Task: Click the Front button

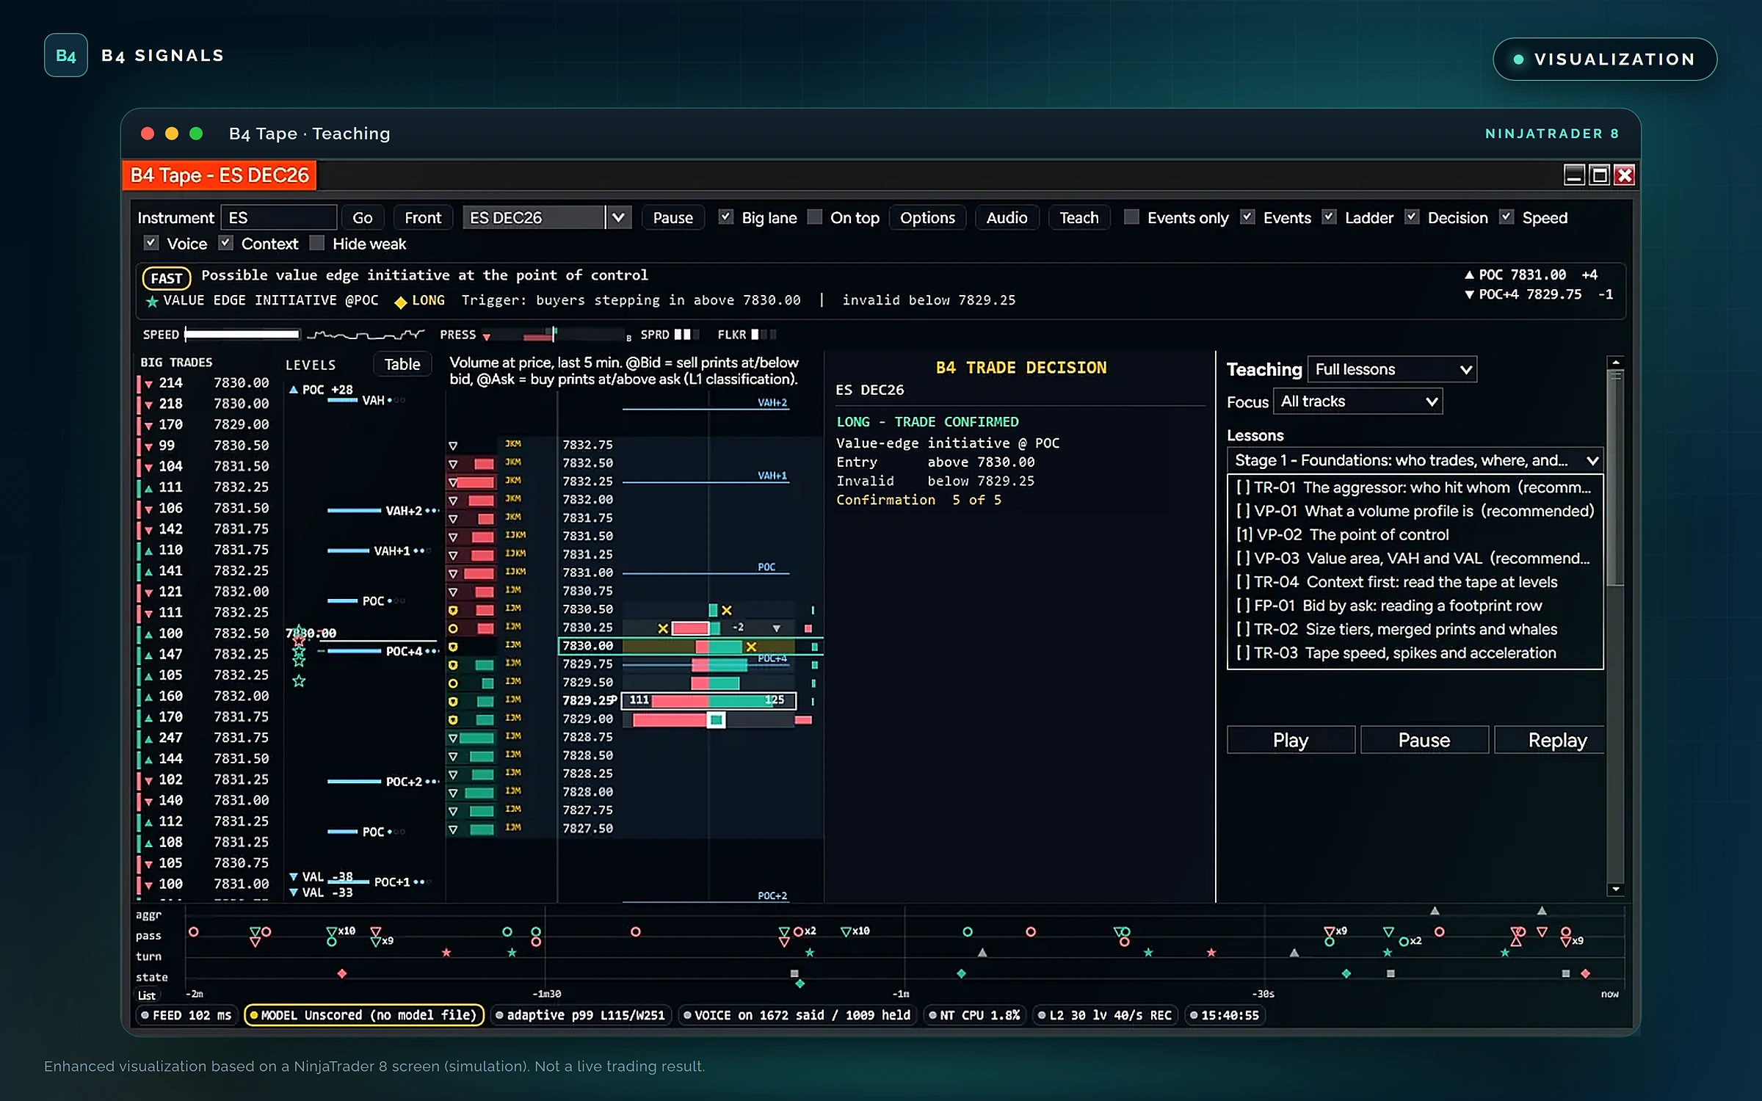Action: click(x=423, y=218)
